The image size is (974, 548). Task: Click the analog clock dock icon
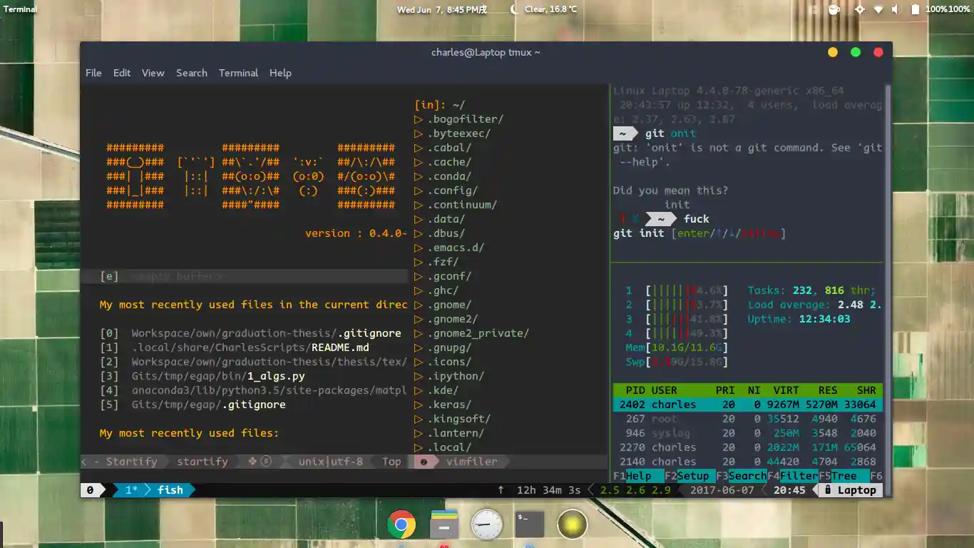(x=487, y=525)
